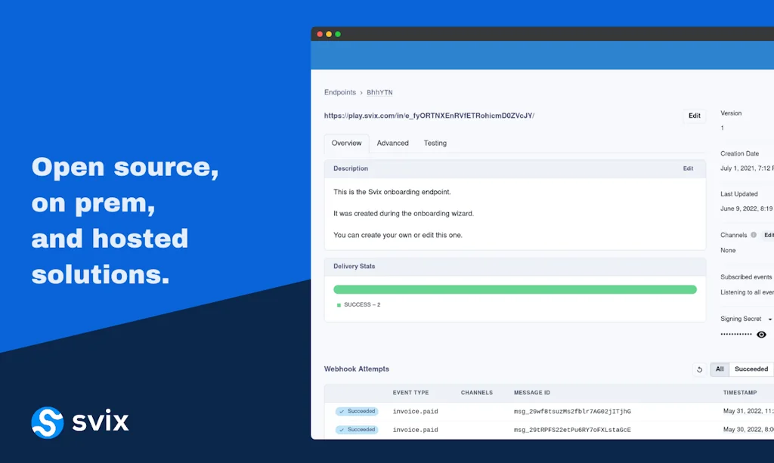Click the green maximize window button
The height and width of the screenshot is (463, 774).
[338, 34]
